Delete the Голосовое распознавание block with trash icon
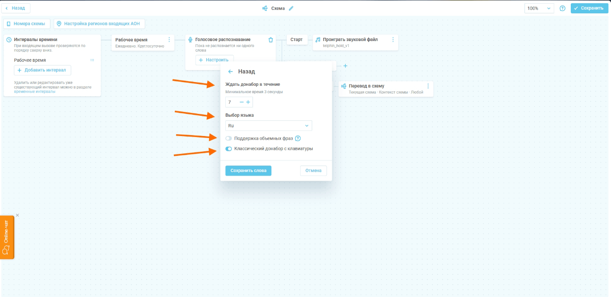Viewport: 611px width, 297px height. pos(271,40)
